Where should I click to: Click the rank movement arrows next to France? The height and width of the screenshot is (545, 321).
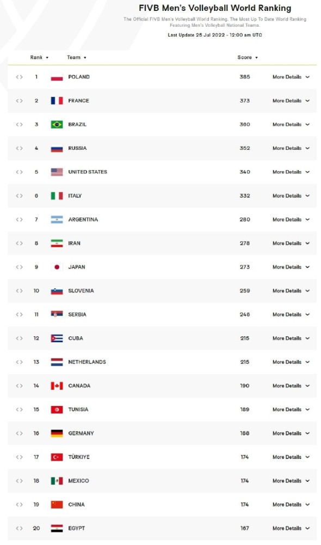(20, 101)
